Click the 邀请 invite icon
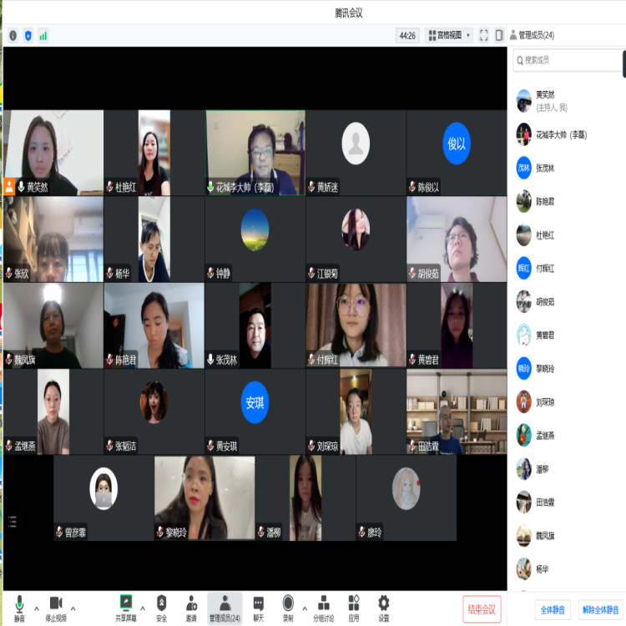This screenshot has height=626, width=626. [191, 607]
